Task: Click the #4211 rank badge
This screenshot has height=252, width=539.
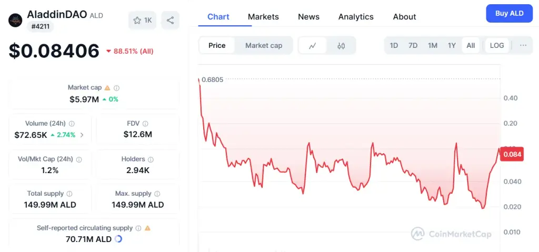Action: click(40, 26)
